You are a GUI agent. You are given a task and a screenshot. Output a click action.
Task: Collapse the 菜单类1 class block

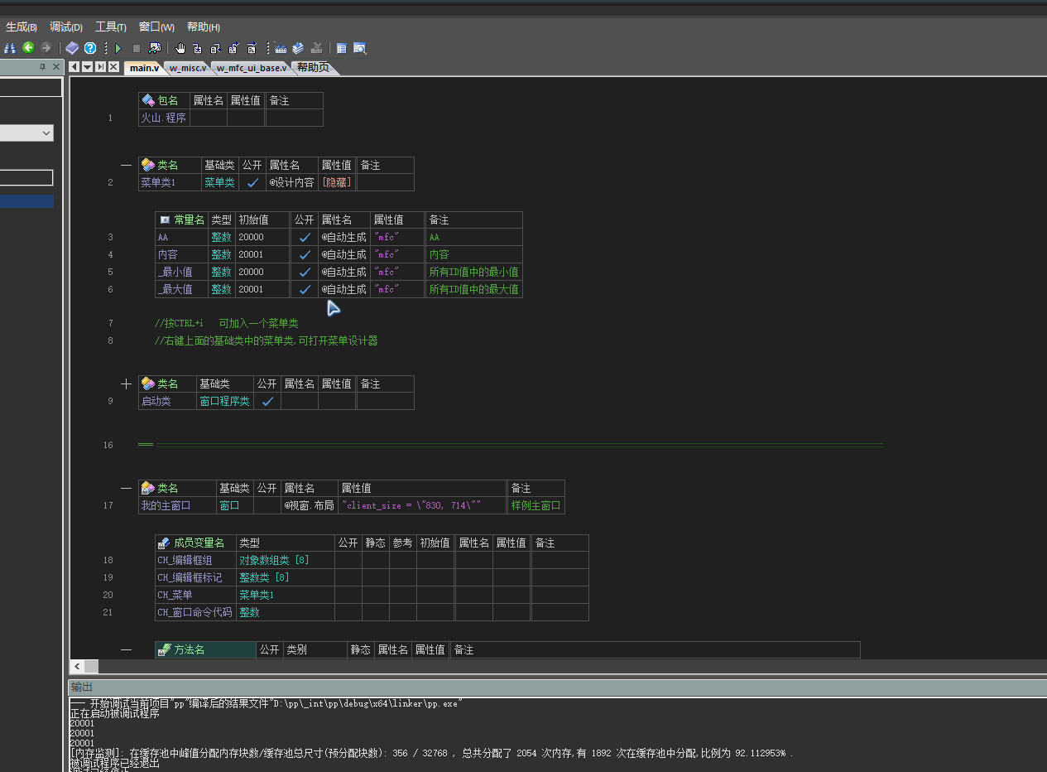point(126,165)
